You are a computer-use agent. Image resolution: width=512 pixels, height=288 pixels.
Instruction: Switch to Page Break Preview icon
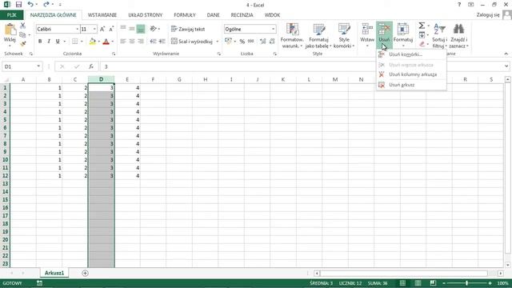[x=433, y=283]
